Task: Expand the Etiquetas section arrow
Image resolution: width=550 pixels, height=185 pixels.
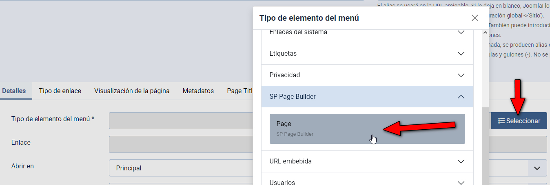Action: click(461, 54)
